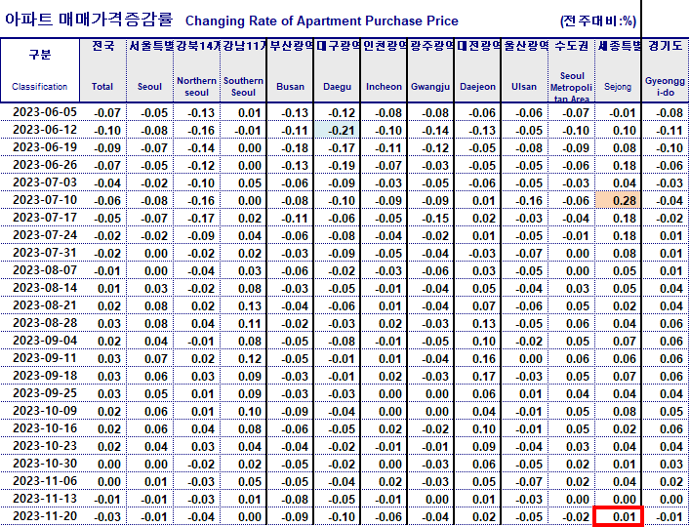Select the date cell '2023-07-31'

coord(45,253)
